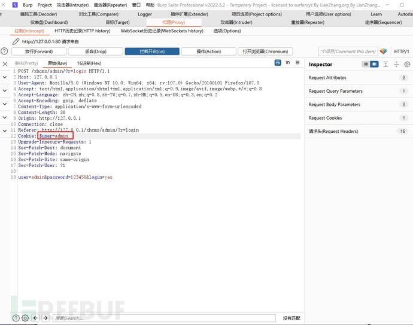Switch to the Extender tab
The width and height of the screenshot is (413, 325).
(189, 14)
